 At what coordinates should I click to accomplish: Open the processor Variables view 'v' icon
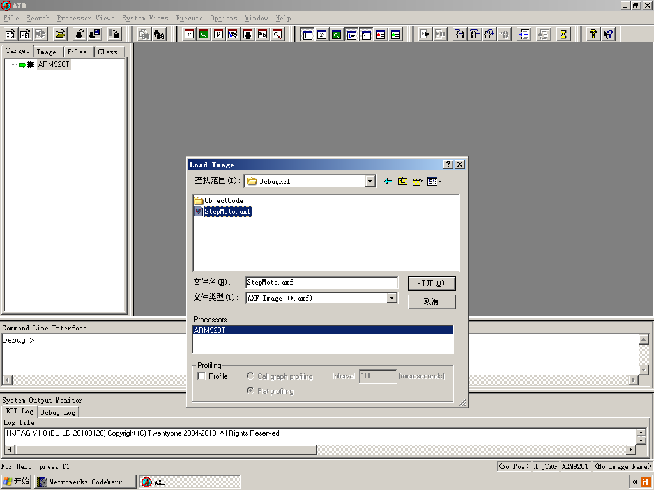pyautogui.click(x=218, y=34)
